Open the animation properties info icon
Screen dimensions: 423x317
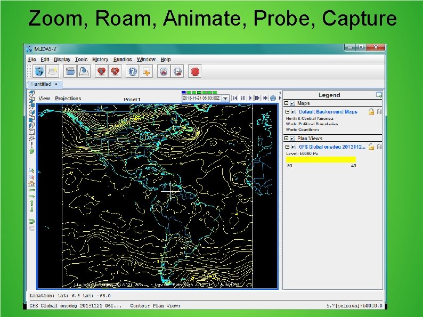[x=273, y=98]
